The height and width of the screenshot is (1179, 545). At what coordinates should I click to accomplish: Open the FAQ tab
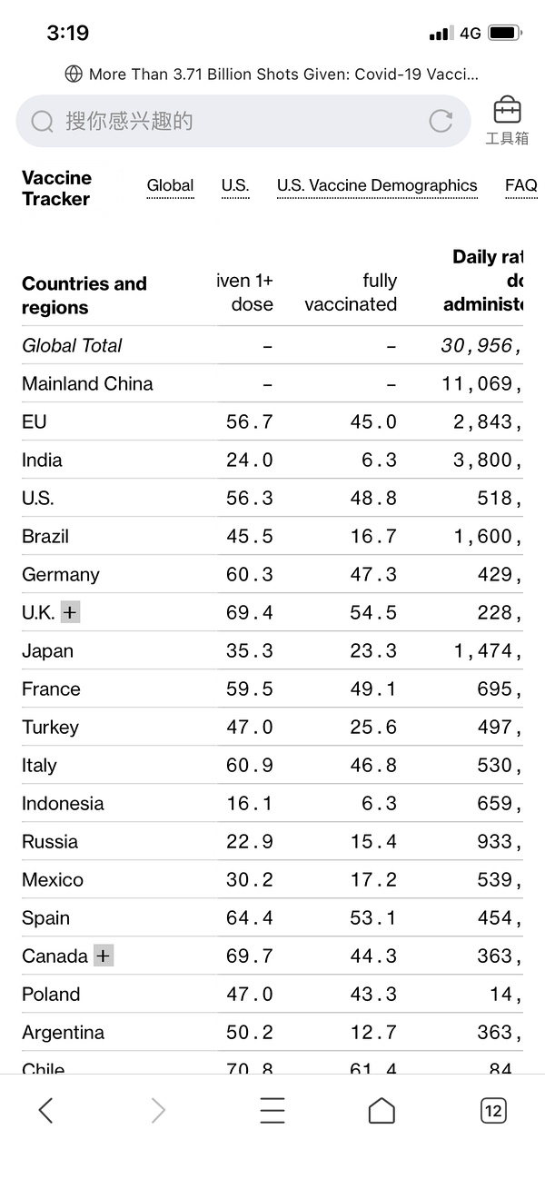click(520, 185)
